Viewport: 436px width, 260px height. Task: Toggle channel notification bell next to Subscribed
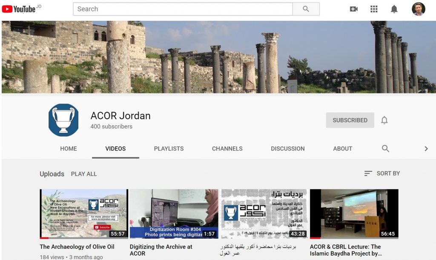click(x=384, y=120)
